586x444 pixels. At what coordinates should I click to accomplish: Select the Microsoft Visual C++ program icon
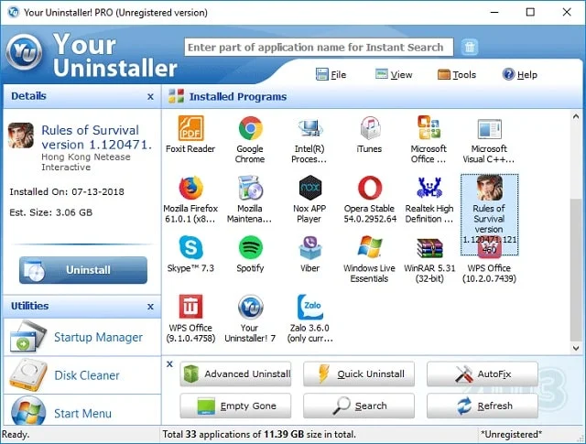tap(489, 129)
